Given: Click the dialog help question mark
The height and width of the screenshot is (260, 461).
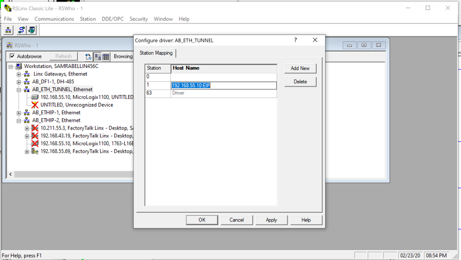Looking at the screenshot, I should [296, 40].
